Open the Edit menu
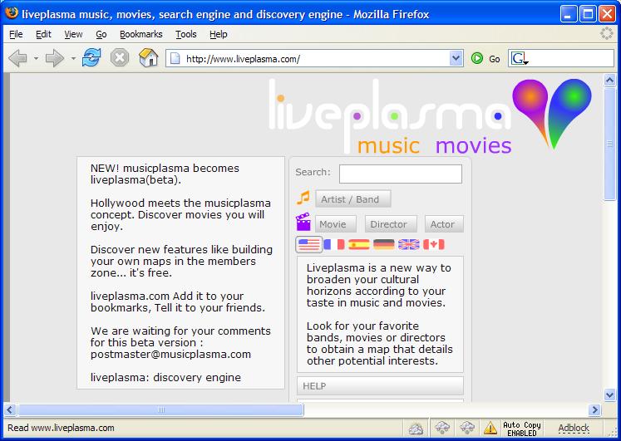Screen dimensions: 621x441 coord(43,34)
